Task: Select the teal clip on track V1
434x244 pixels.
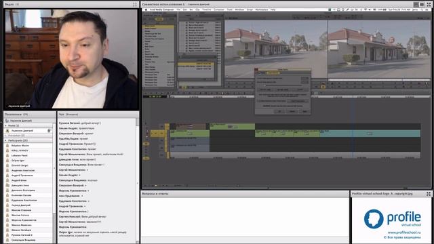Action: point(370,134)
